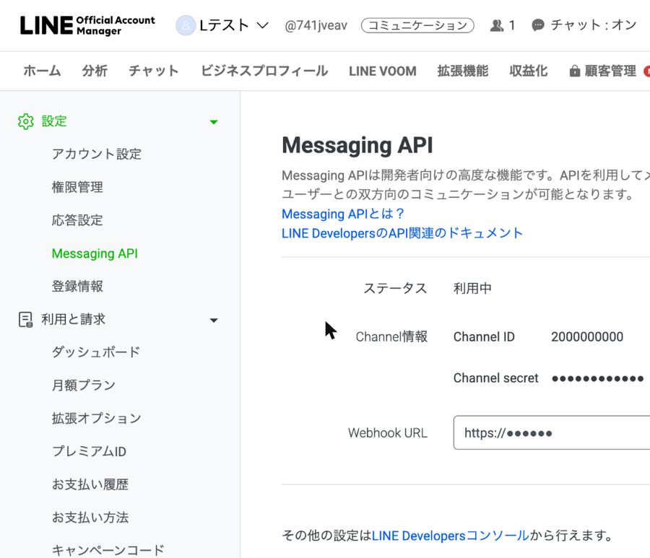Open プレミアムID in the sidebar

click(x=89, y=452)
